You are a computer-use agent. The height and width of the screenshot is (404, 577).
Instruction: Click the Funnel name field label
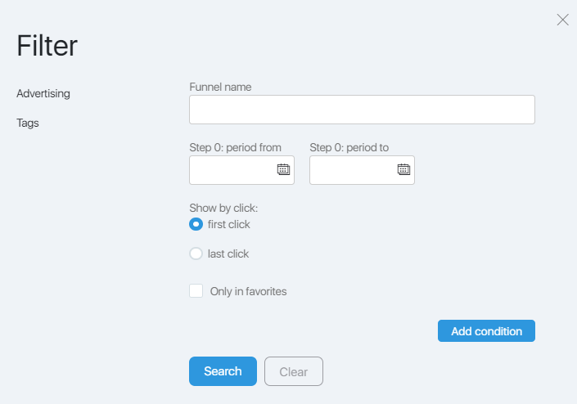tap(220, 88)
